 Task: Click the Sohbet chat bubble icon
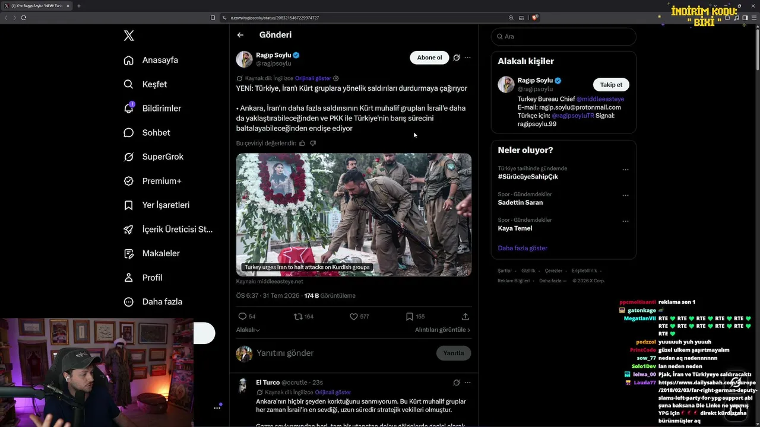pos(128,132)
